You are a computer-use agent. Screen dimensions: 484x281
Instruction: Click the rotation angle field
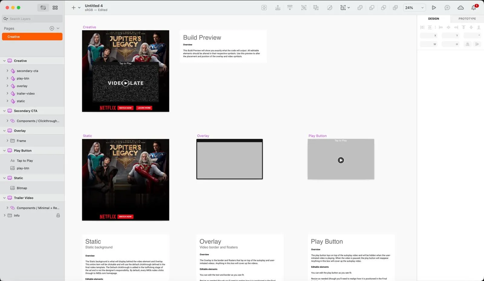pyautogui.click(x=472, y=35)
